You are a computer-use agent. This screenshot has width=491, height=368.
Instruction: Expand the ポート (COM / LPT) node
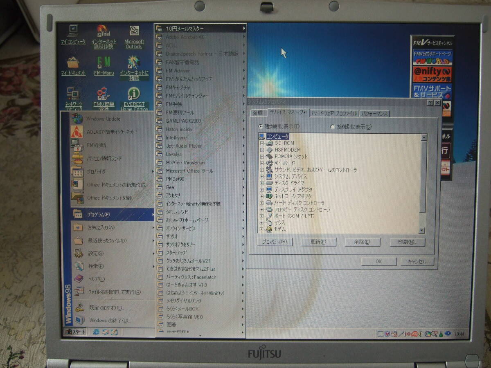[x=262, y=216]
